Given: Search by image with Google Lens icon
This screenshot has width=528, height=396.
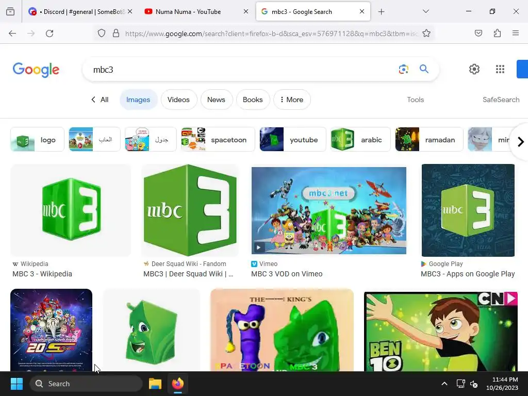Looking at the screenshot, I should pyautogui.click(x=403, y=69).
